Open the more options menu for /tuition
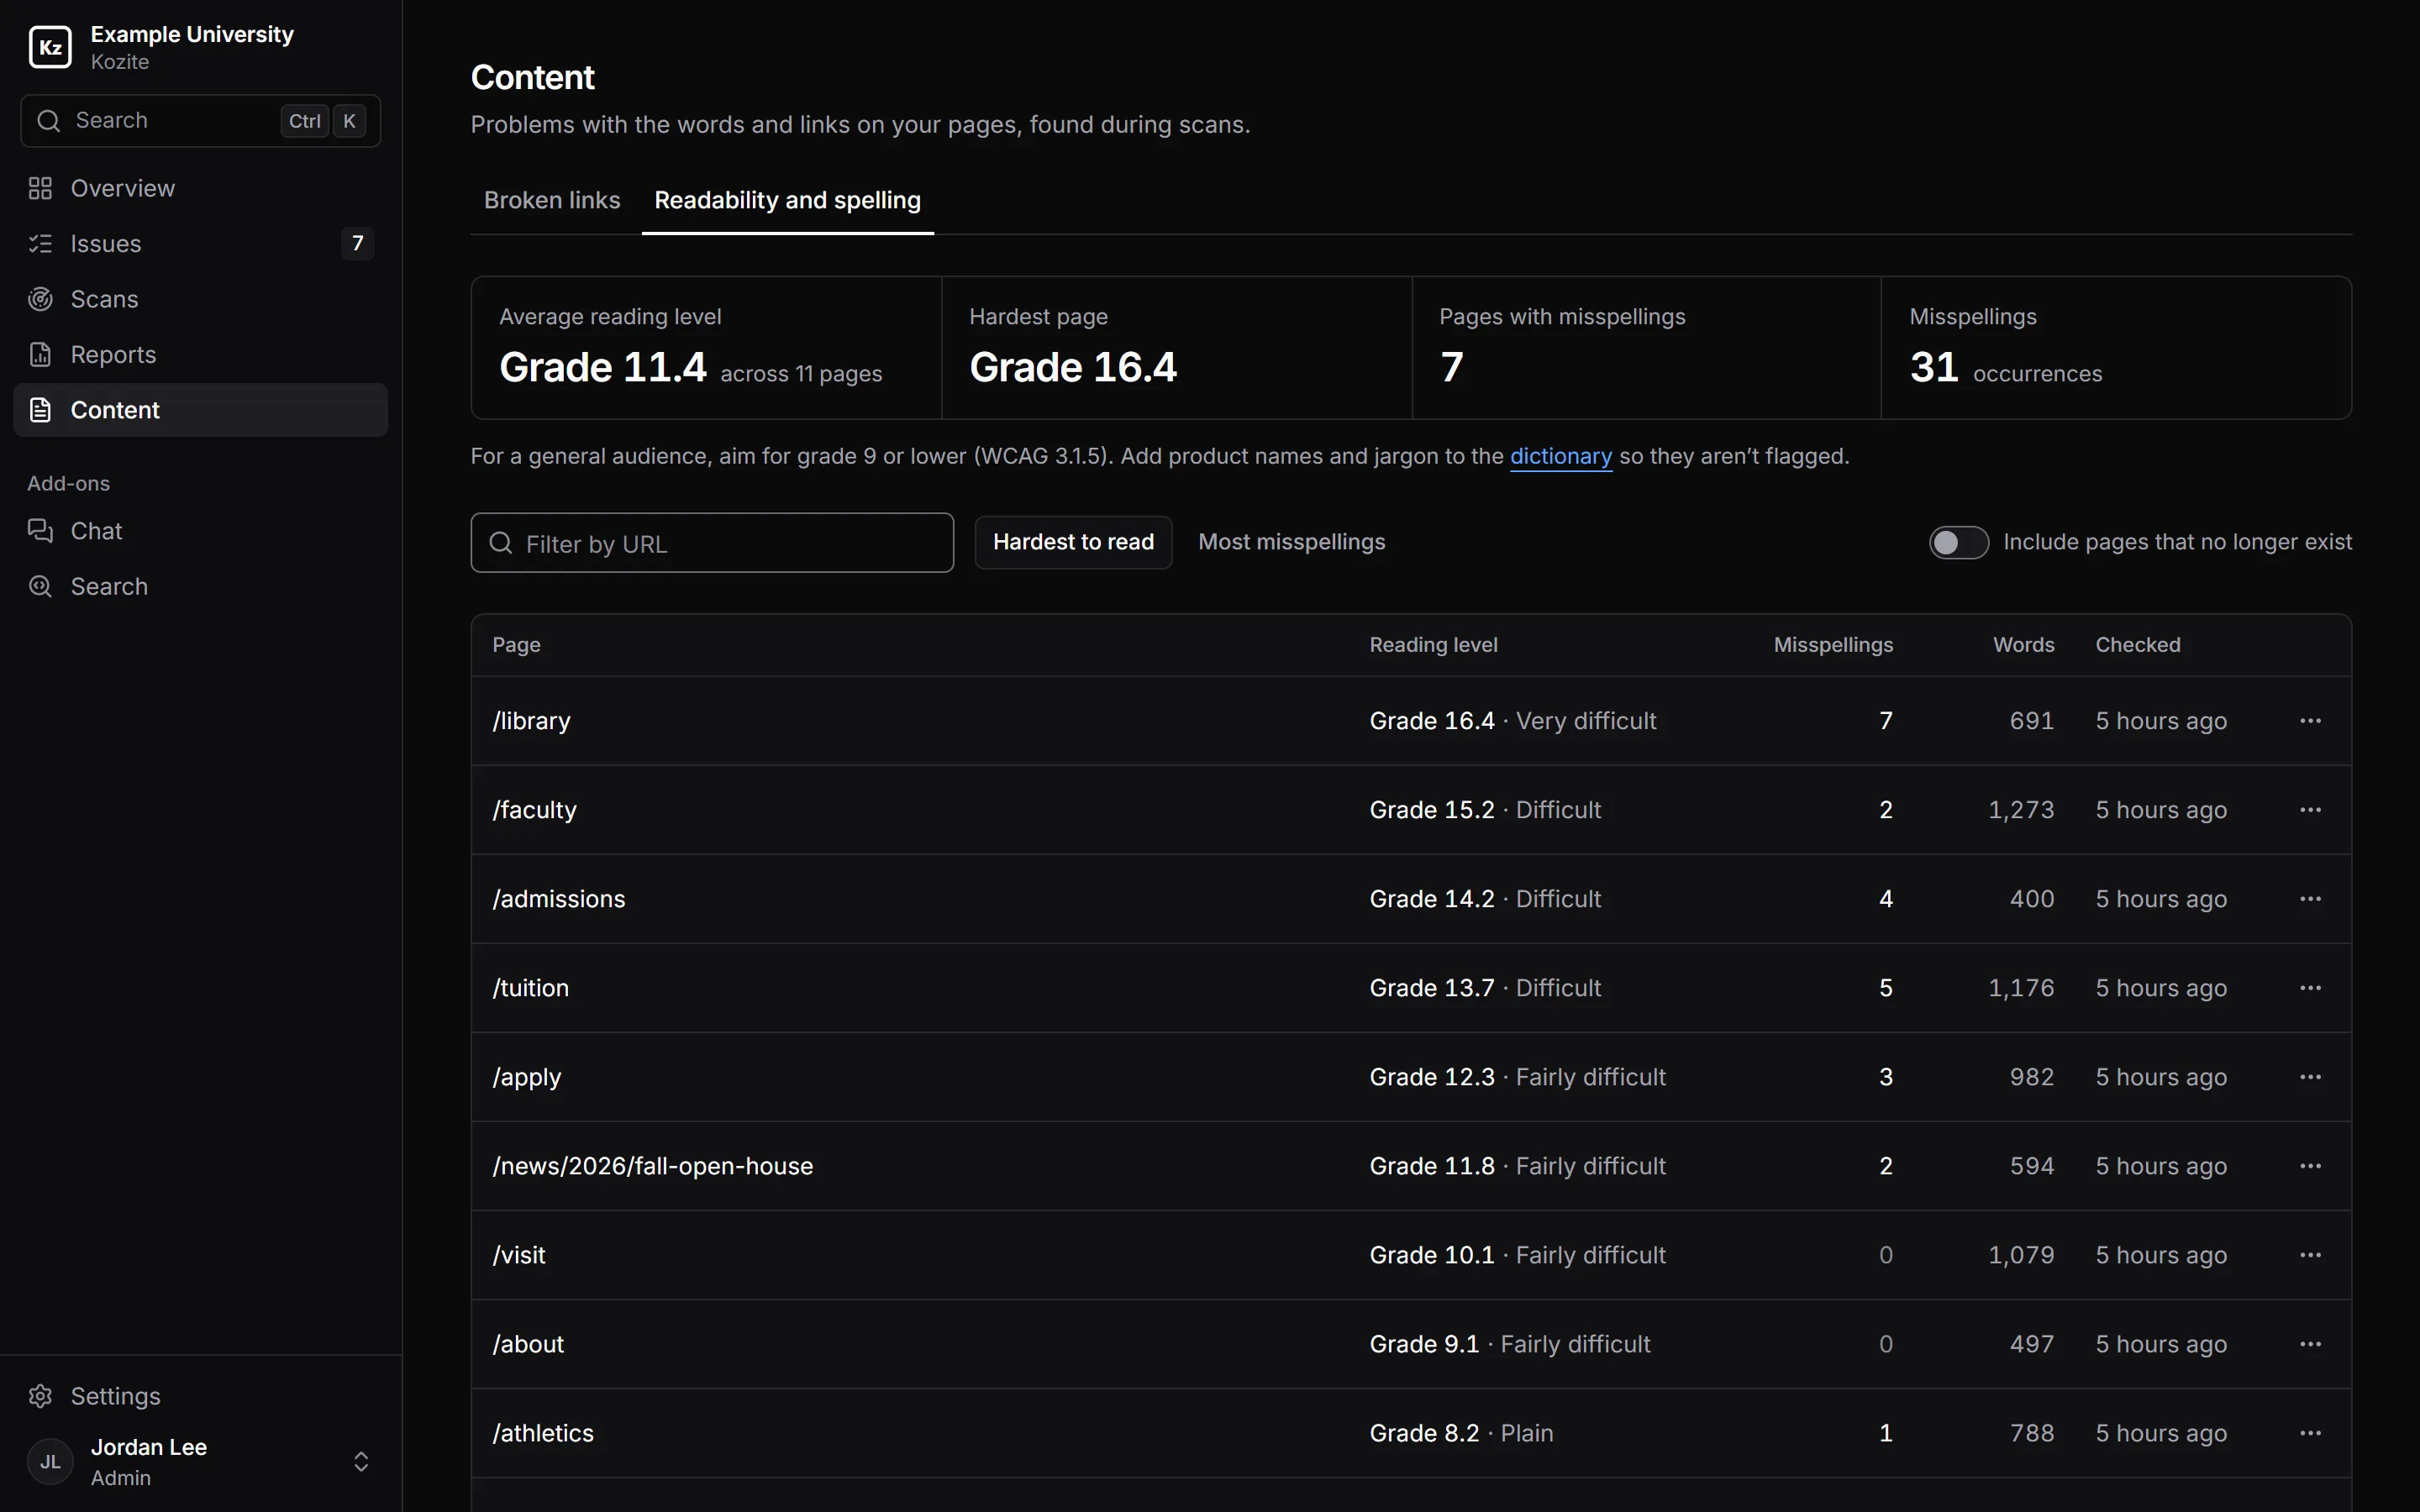 (2310, 988)
